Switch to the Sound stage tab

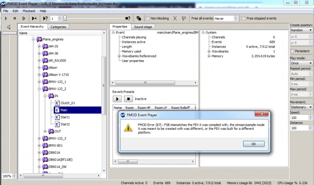point(143,27)
